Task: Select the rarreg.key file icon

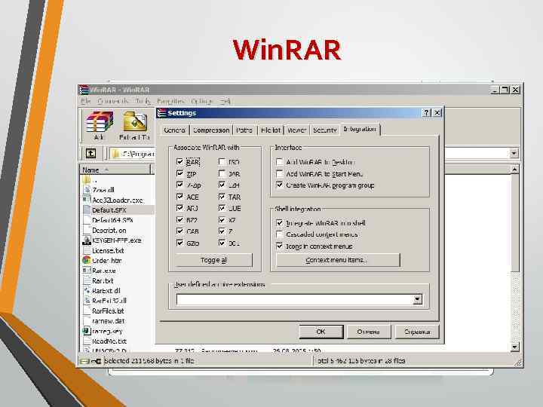Action: click(x=87, y=331)
